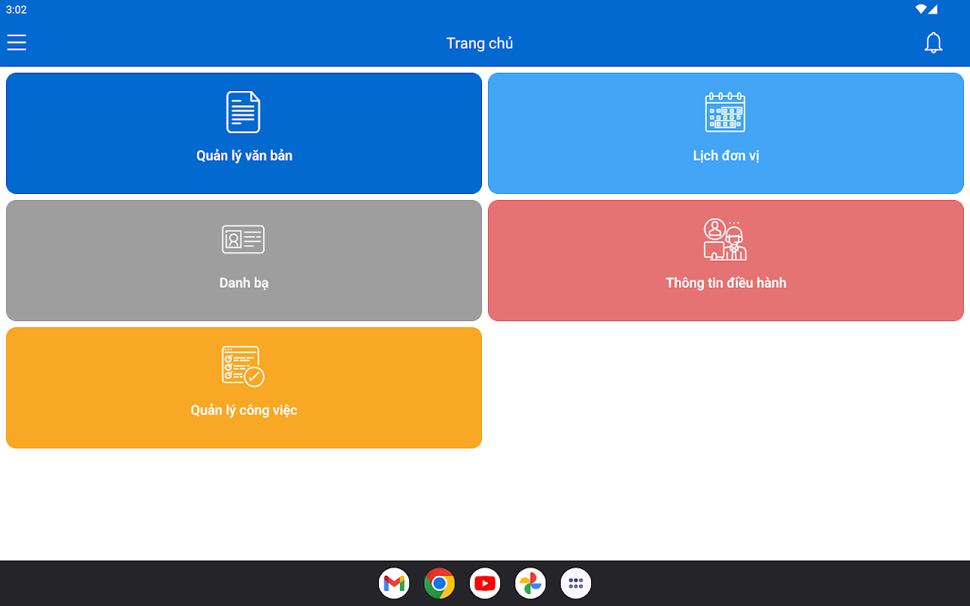Select the Thông tin điều hành label

coord(726,283)
